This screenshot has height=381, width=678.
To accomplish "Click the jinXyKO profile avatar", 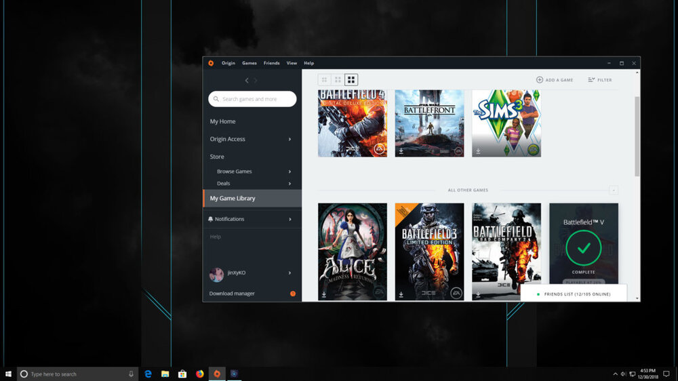I will [x=216, y=274].
